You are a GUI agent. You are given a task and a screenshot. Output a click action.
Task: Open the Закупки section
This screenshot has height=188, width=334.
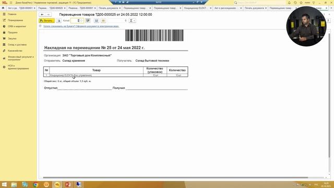pyautogui.click(x=12, y=39)
